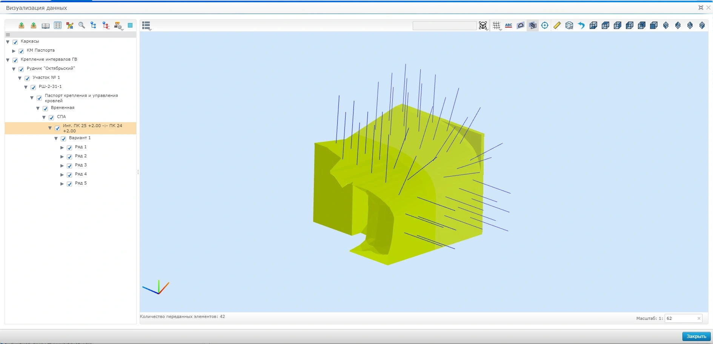Click the first diamond isometric view icon
Viewport: 713px width, 344px height.
666,25
